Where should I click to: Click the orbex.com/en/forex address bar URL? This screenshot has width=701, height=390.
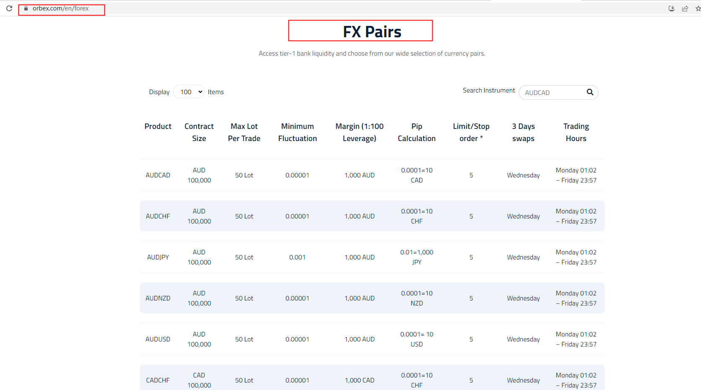tap(61, 8)
